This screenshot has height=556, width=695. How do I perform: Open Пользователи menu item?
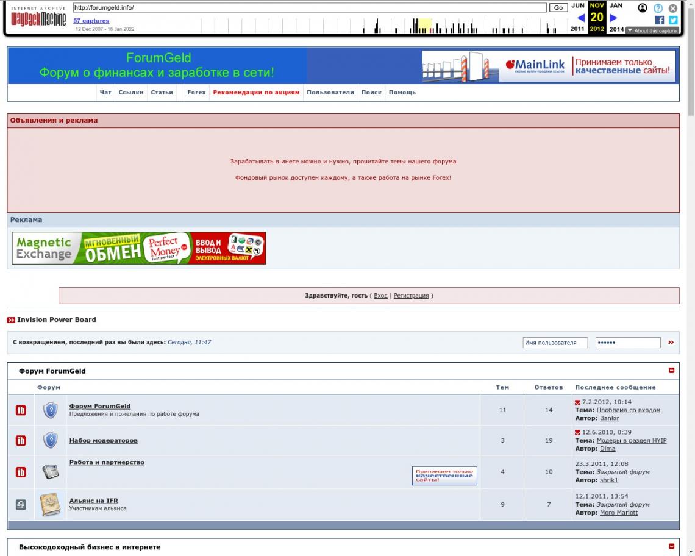[330, 93]
